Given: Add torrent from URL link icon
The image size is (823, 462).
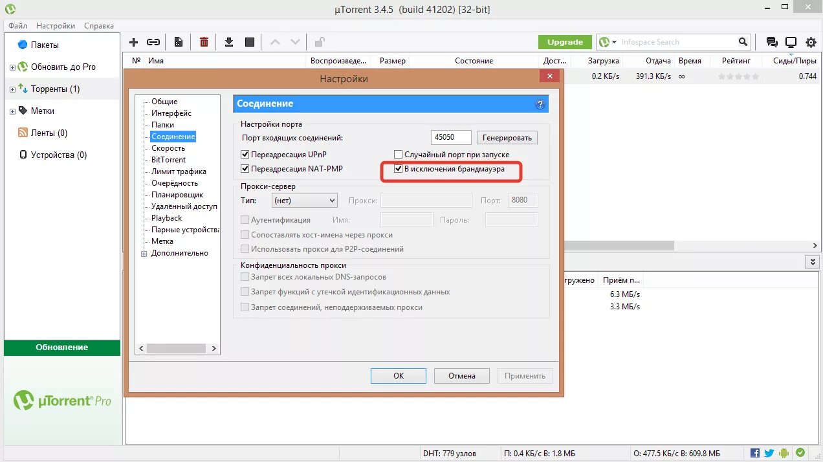Looking at the screenshot, I should [153, 42].
